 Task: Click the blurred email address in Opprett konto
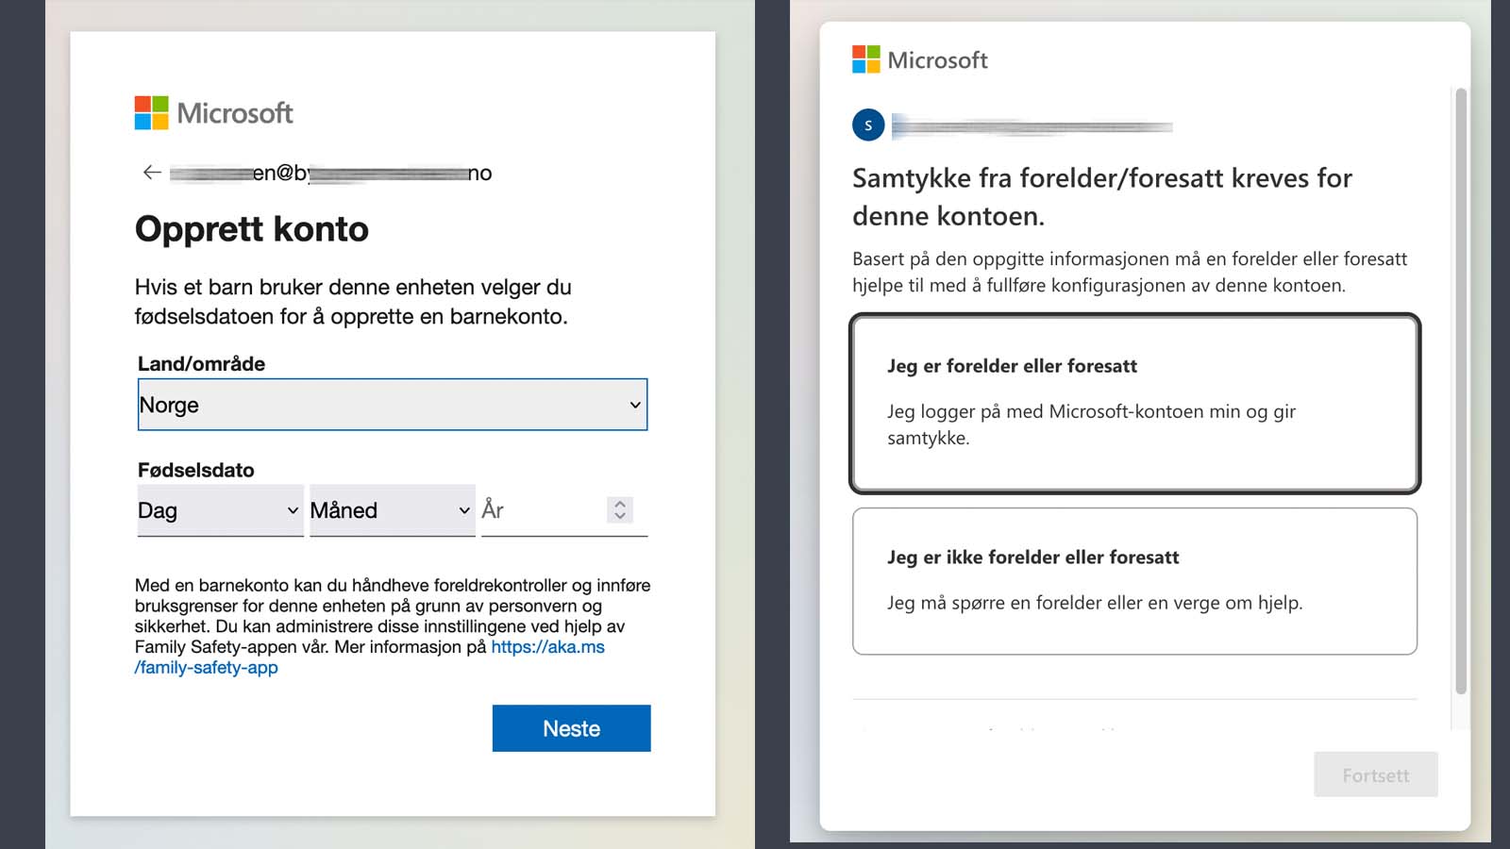pyautogui.click(x=331, y=173)
